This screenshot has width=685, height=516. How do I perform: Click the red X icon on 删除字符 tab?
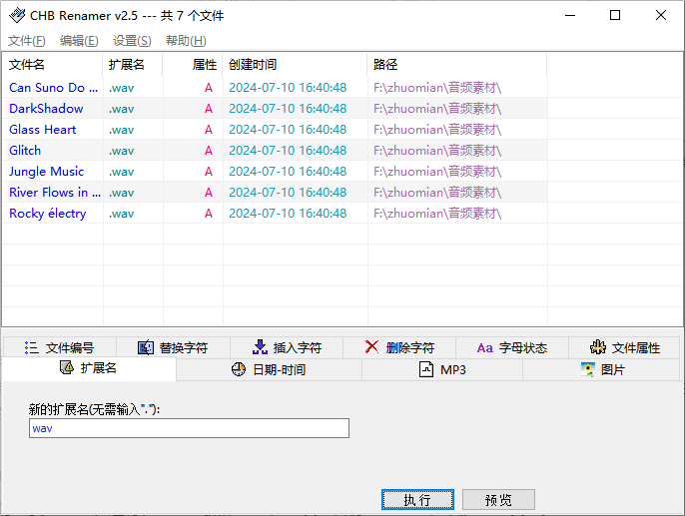coord(371,347)
